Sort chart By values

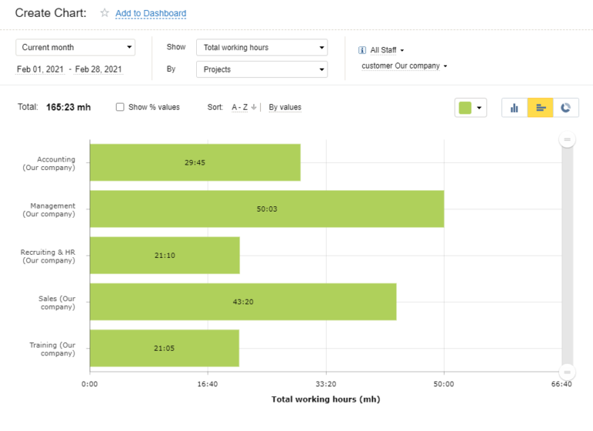pos(285,107)
